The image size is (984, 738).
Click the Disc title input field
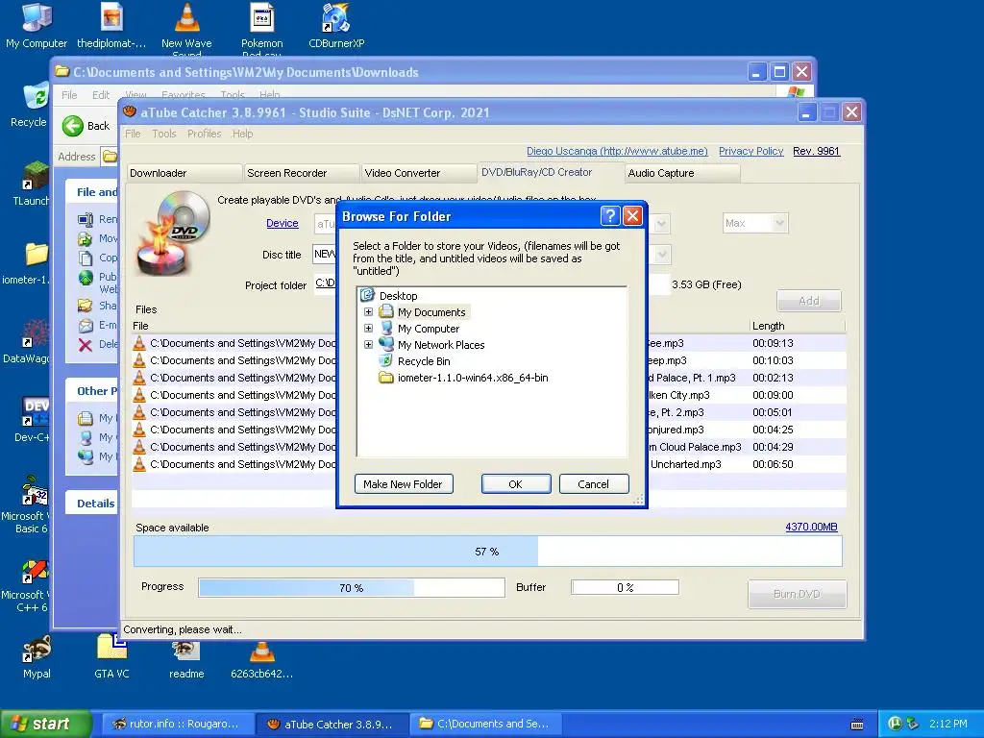pos(324,254)
